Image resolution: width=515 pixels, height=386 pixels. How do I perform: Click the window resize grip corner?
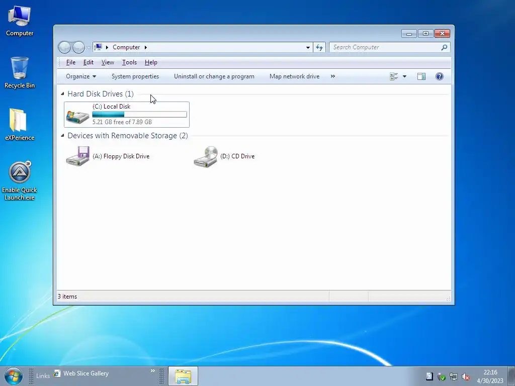tap(448, 299)
